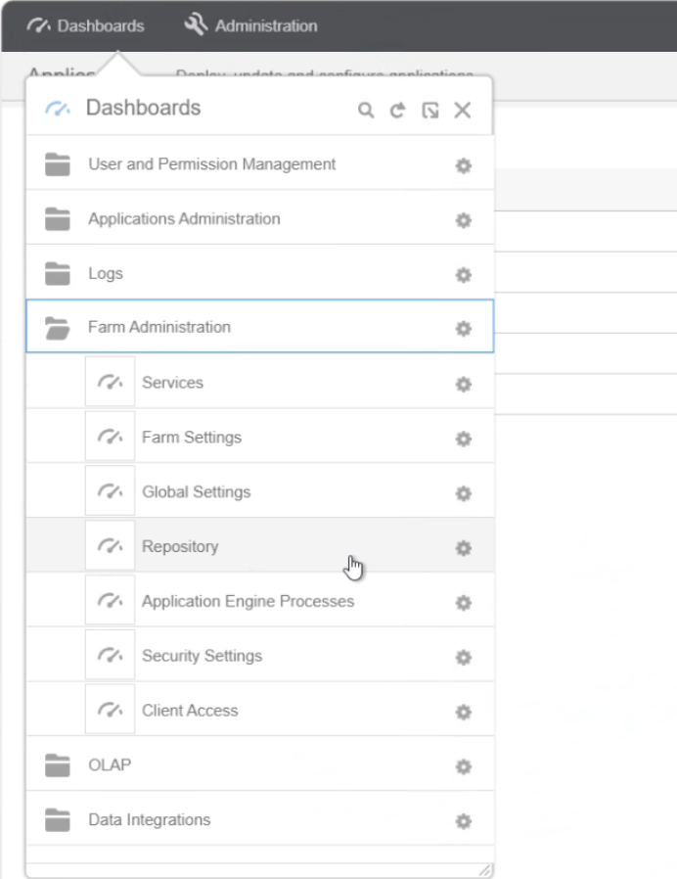Expand the User and Permission Management folder
This screenshot has width=677, height=879.
coord(260,163)
